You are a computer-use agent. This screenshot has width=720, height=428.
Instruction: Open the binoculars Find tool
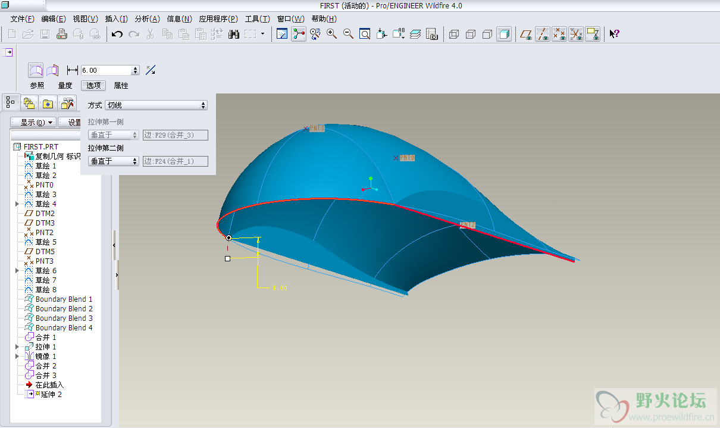(234, 34)
